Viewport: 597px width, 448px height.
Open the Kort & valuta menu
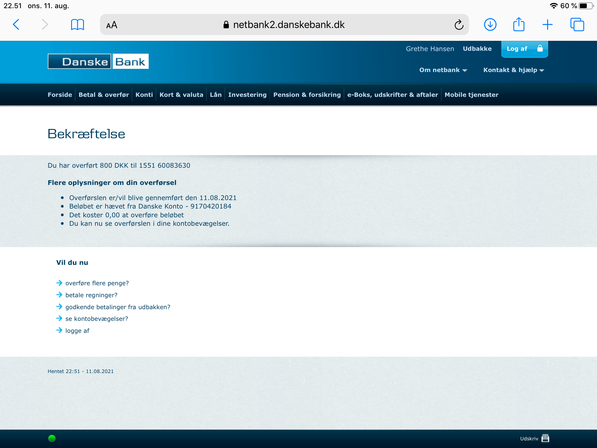tap(181, 95)
